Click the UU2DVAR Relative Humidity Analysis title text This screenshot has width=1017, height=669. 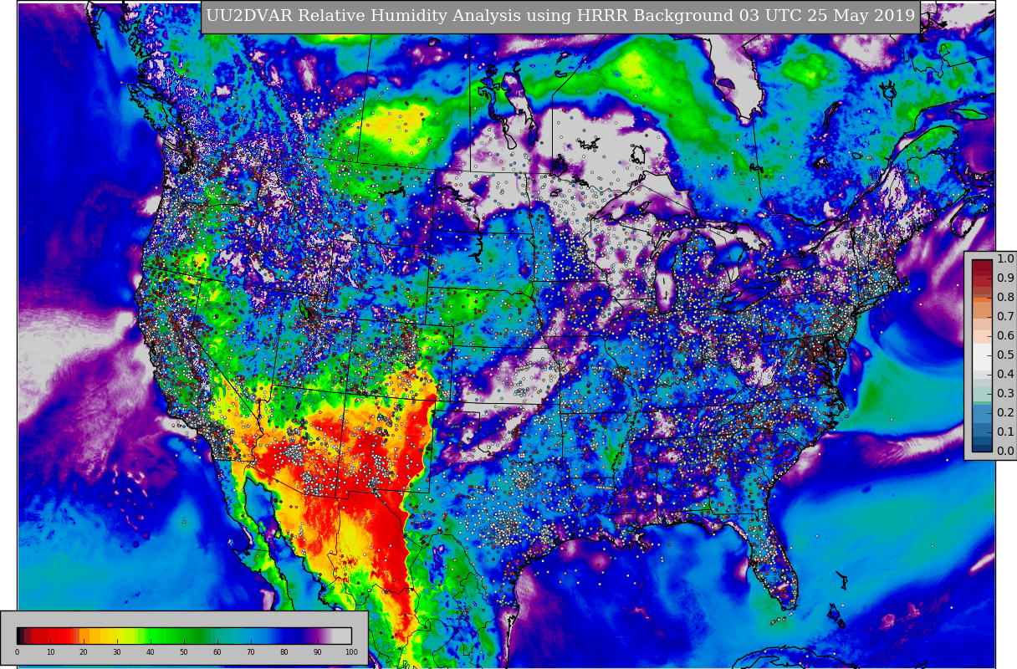pyautogui.click(x=560, y=16)
